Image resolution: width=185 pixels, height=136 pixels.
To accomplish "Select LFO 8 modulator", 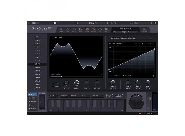I will tap(38, 88).
